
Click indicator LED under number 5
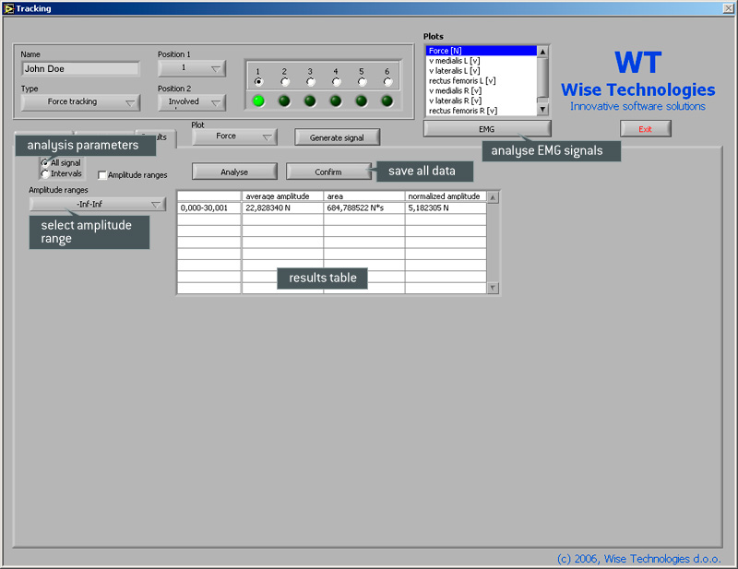(362, 101)
